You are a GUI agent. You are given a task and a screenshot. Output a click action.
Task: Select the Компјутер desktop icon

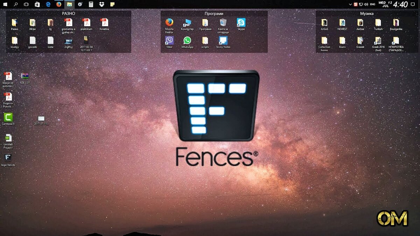(187, 24)
